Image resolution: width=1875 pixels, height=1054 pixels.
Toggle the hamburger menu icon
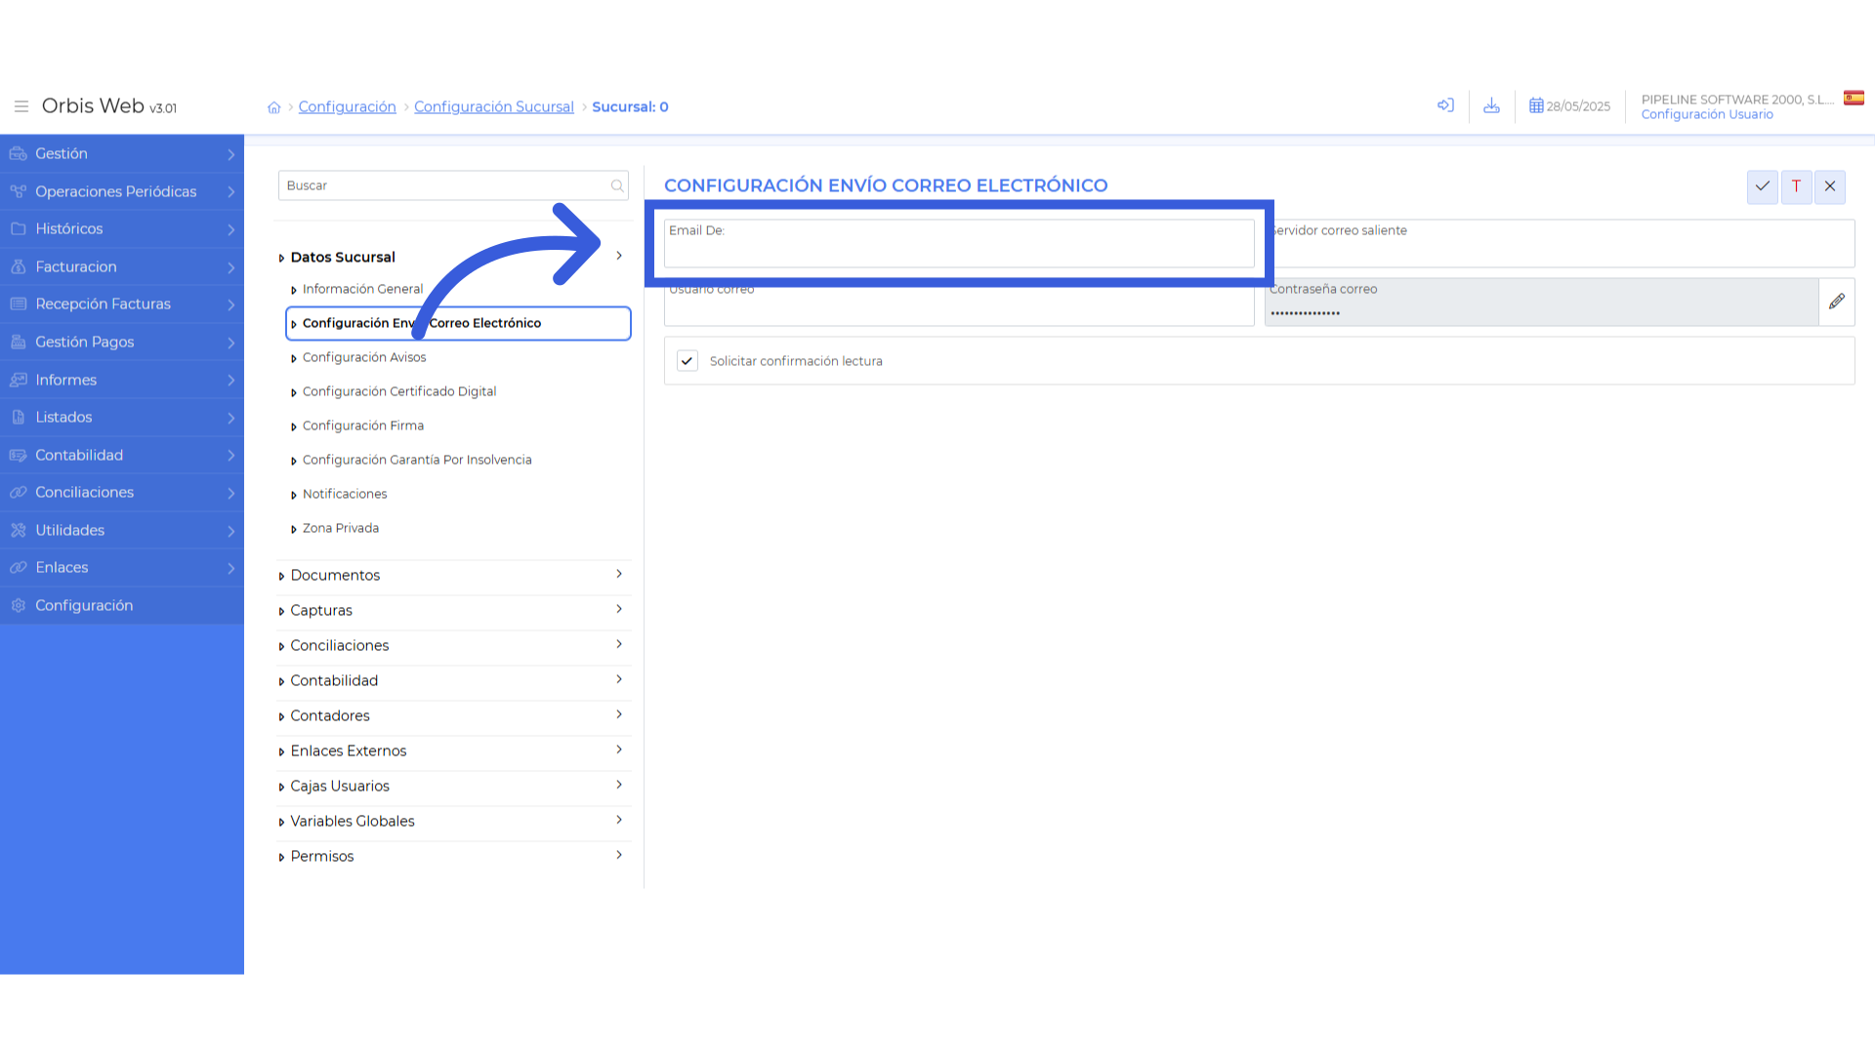tap(21, 106)
